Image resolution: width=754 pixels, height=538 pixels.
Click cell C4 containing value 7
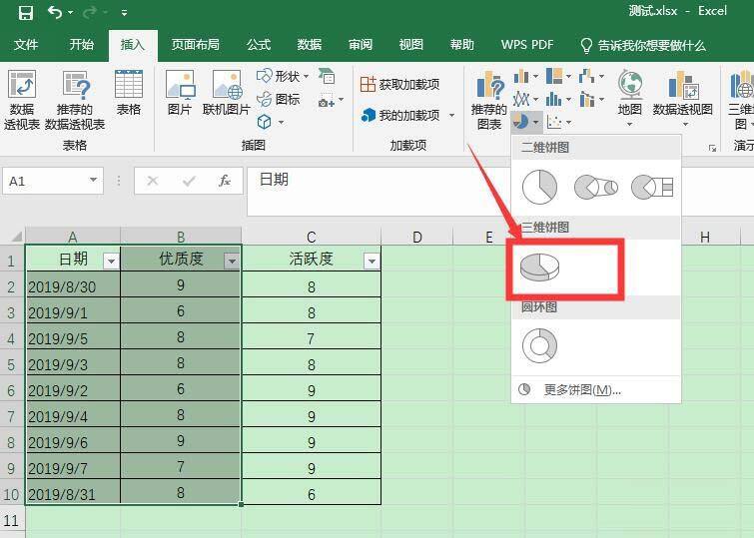pos(311,337)
